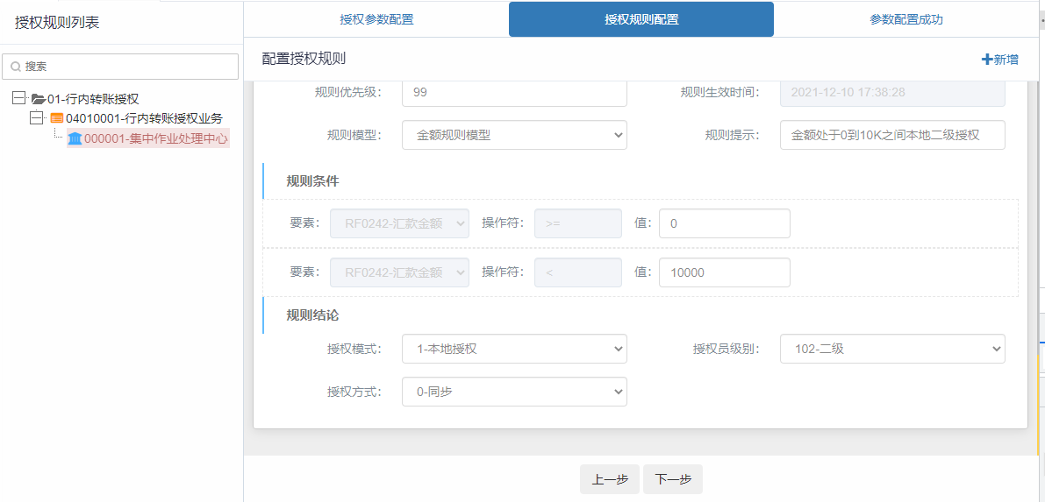Screen dimensions: 1045x502
Task: Click the 上一步 button
Action: tap(610, 479)
